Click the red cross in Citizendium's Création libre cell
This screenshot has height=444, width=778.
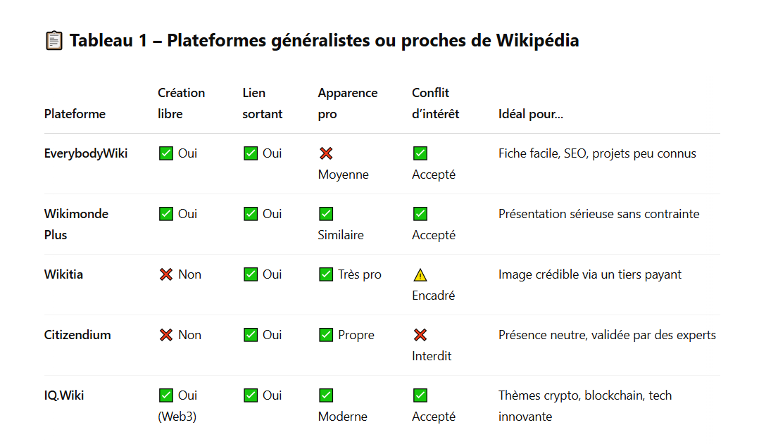166,335
